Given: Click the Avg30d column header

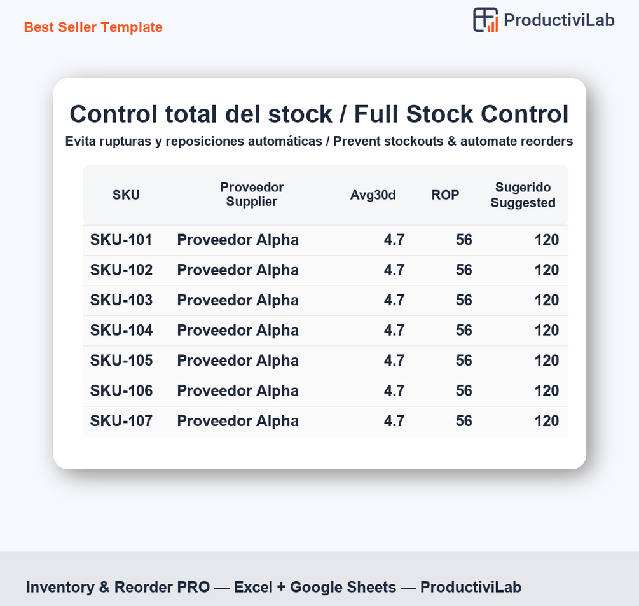Looking at the screenshot, I should [x=373, y=195].
